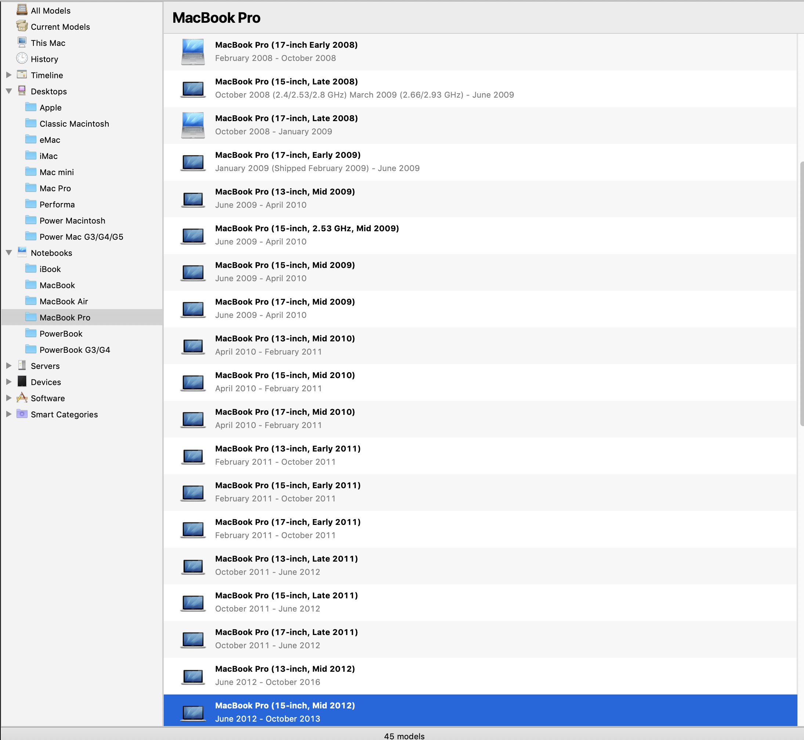Select MacBook Pro (13-inch, Mid 2010)
The image size is (804, 740).
pos(480,345)
